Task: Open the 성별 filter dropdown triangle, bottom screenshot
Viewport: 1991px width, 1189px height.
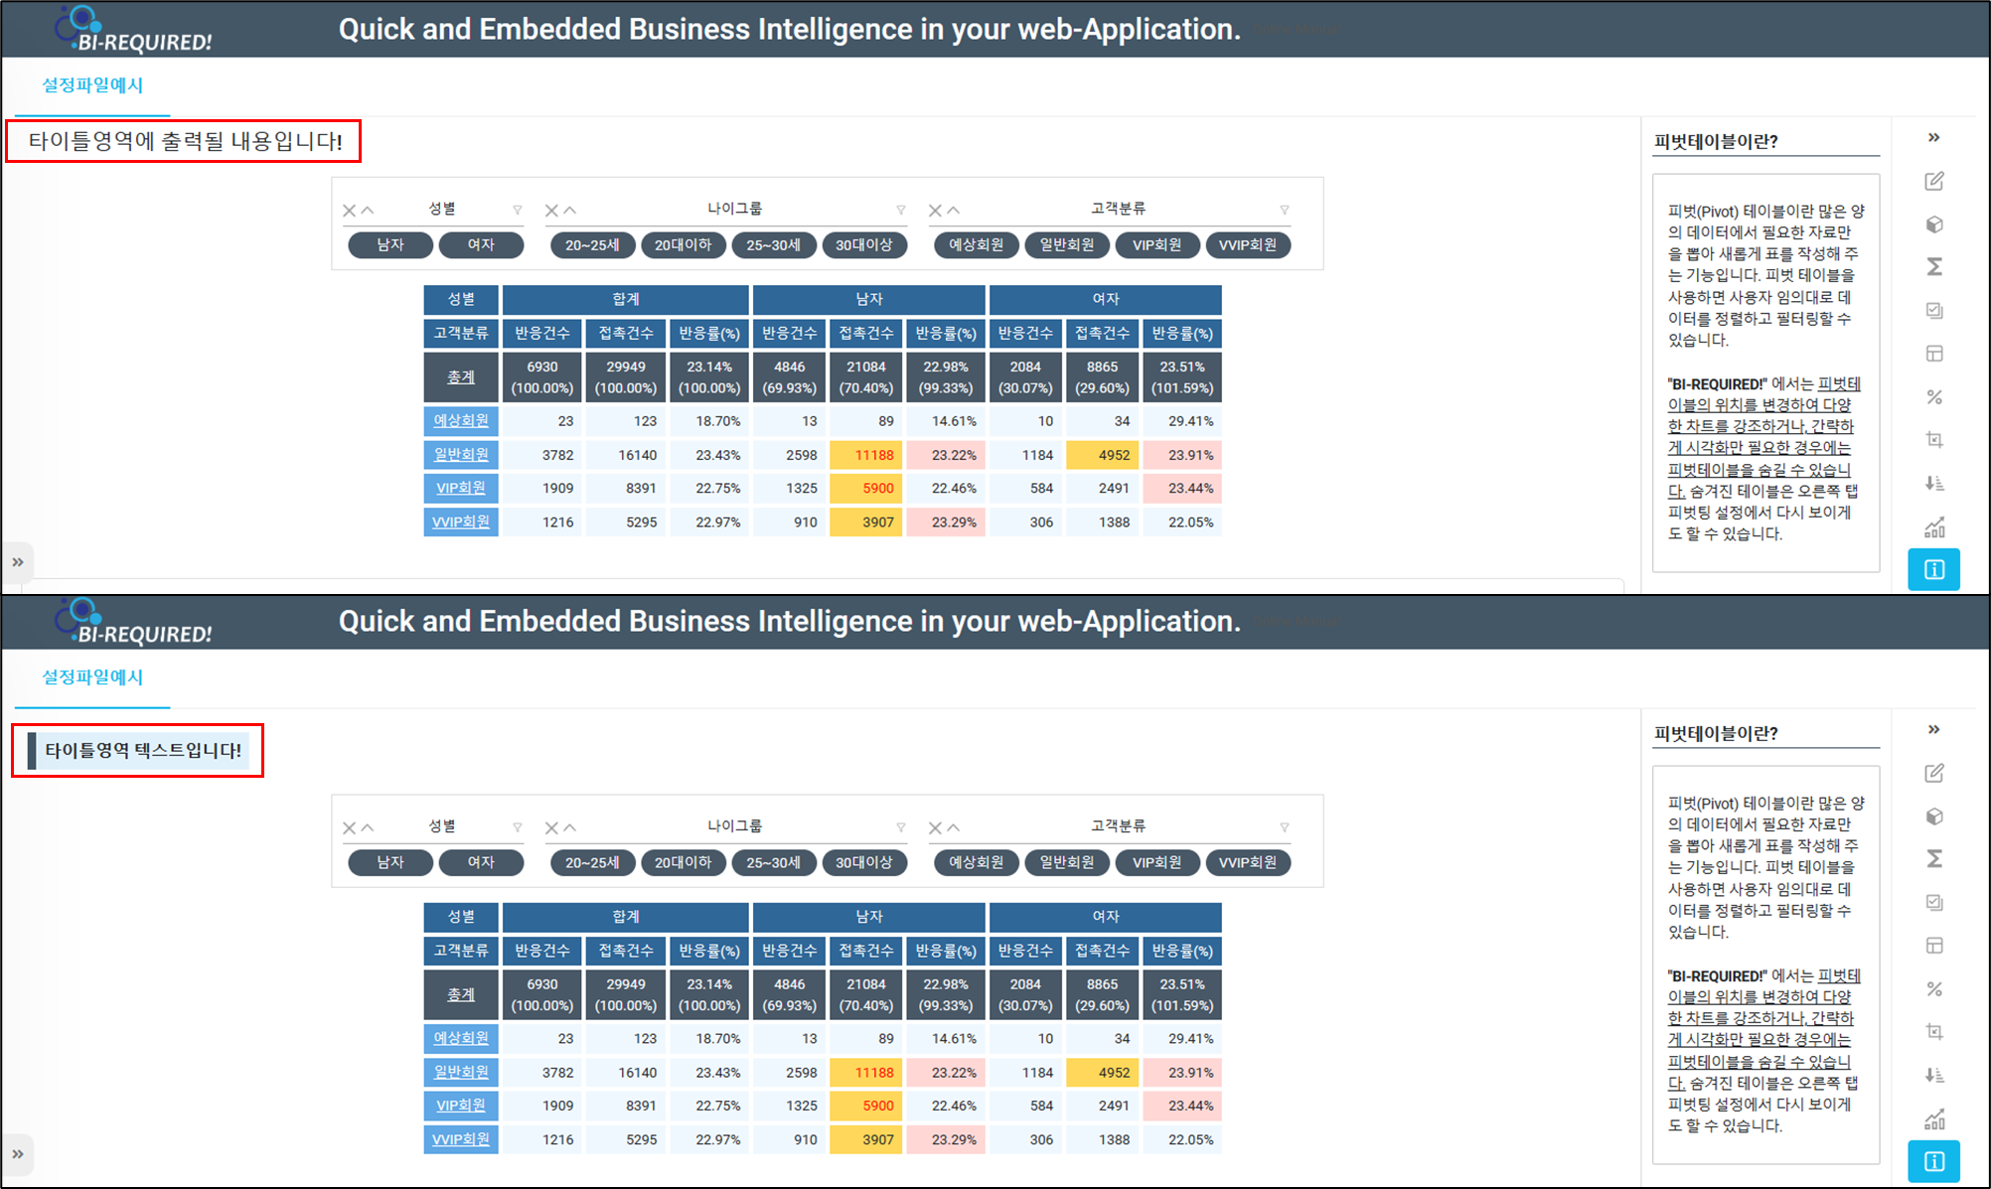Action: [x=518, y=827]
